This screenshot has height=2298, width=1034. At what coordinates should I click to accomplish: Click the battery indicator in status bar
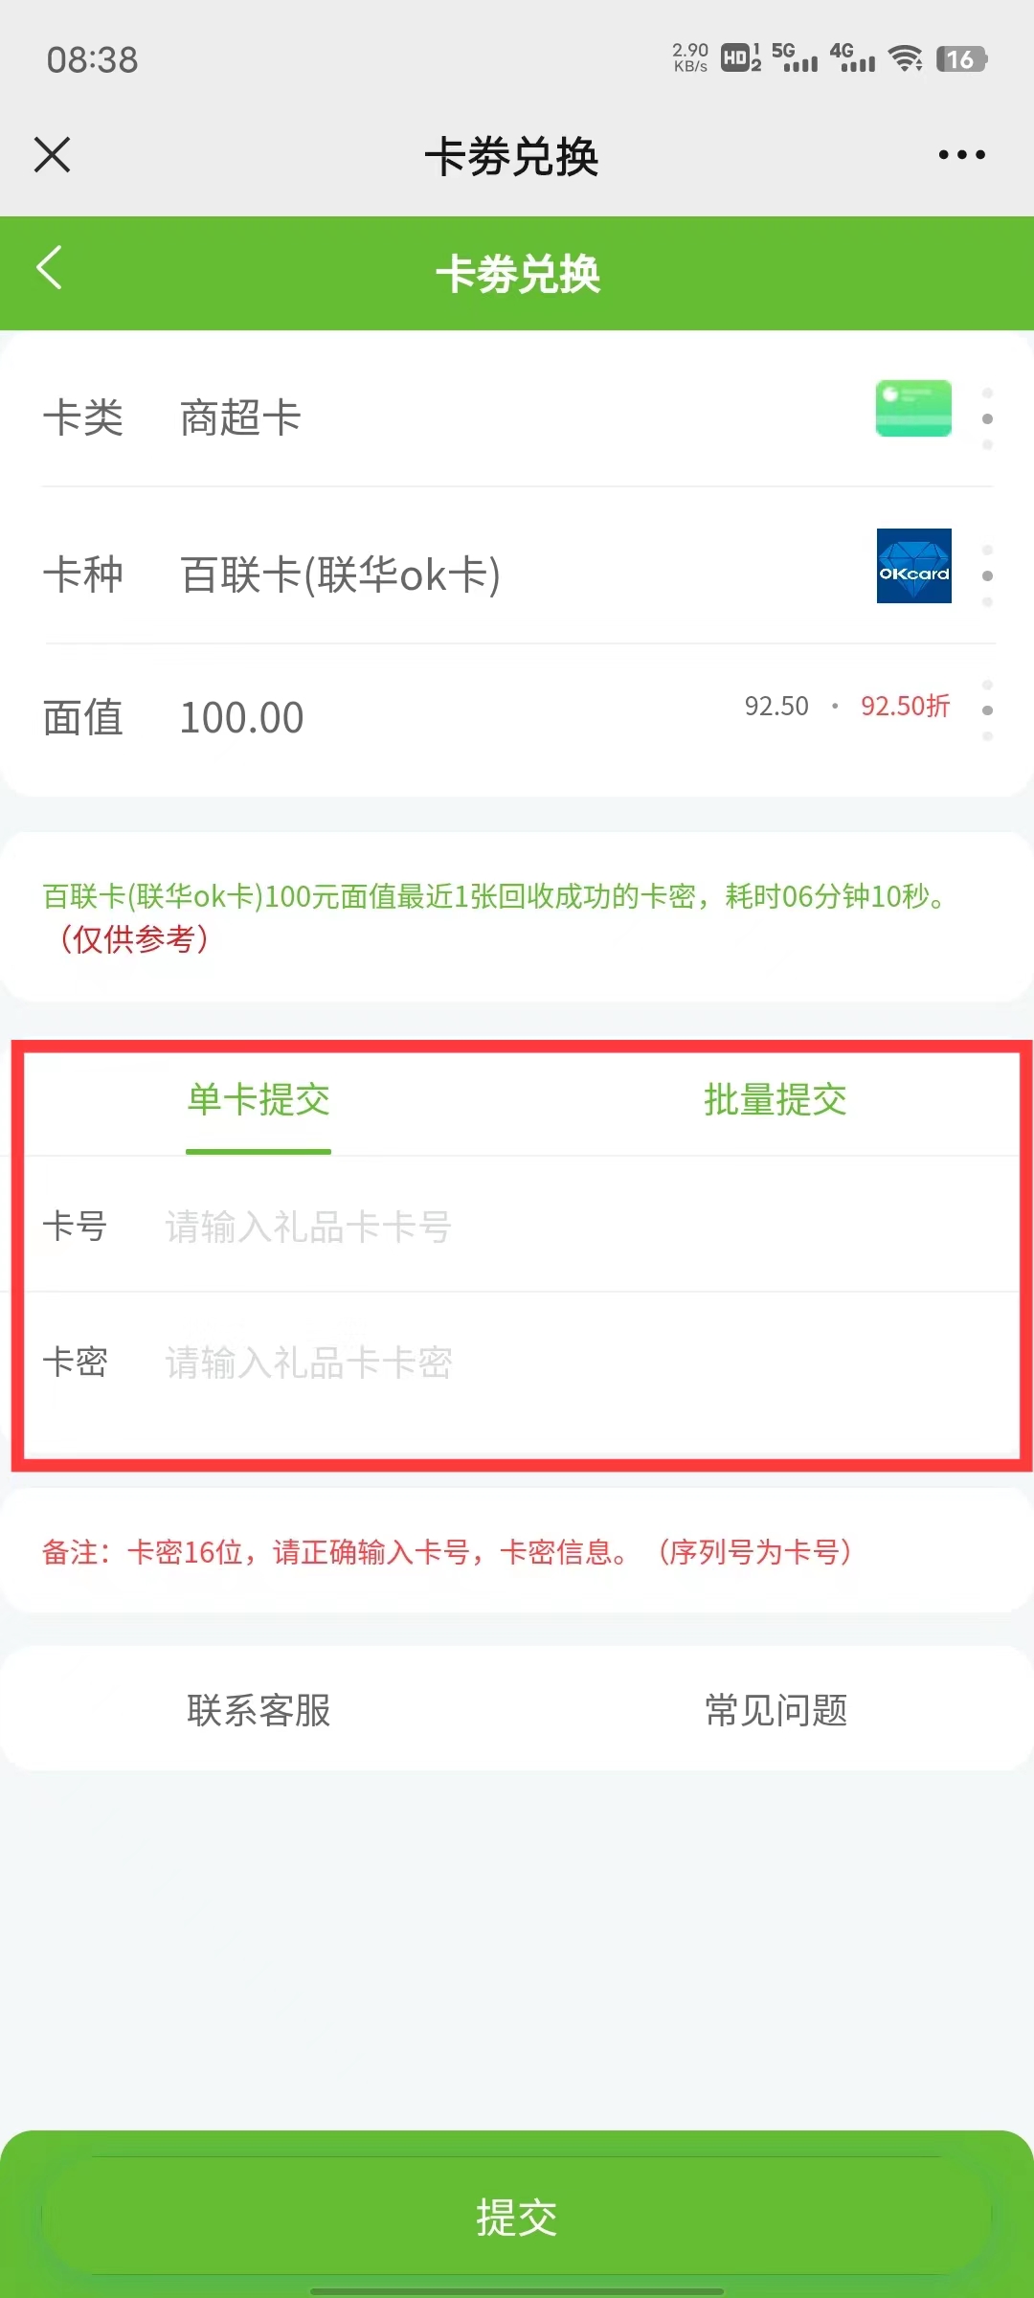point(960,59)
